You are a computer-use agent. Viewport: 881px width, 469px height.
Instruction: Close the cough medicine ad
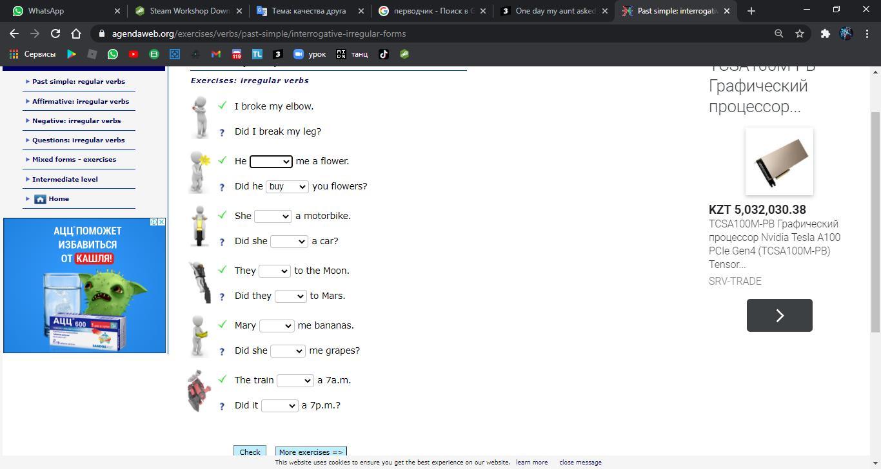click(161, 222)
